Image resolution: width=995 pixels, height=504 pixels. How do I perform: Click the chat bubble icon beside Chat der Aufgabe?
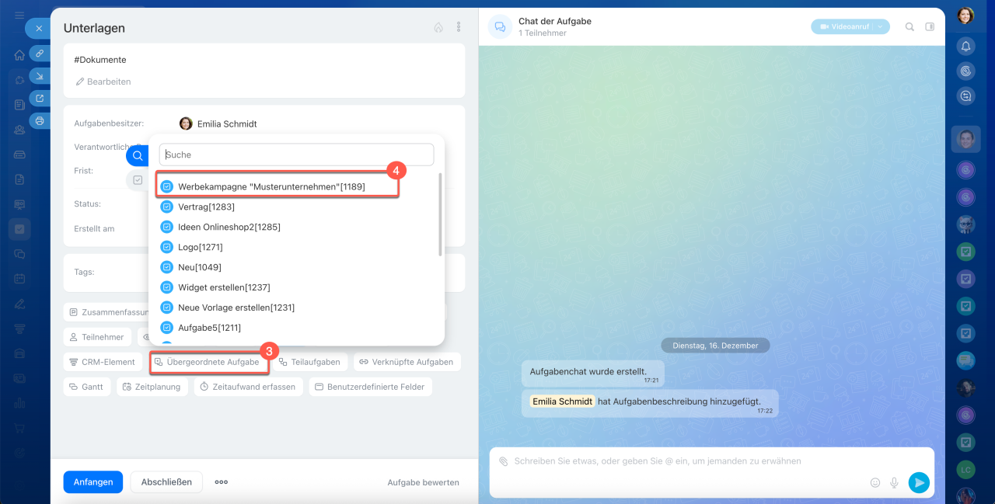[501, 26]
